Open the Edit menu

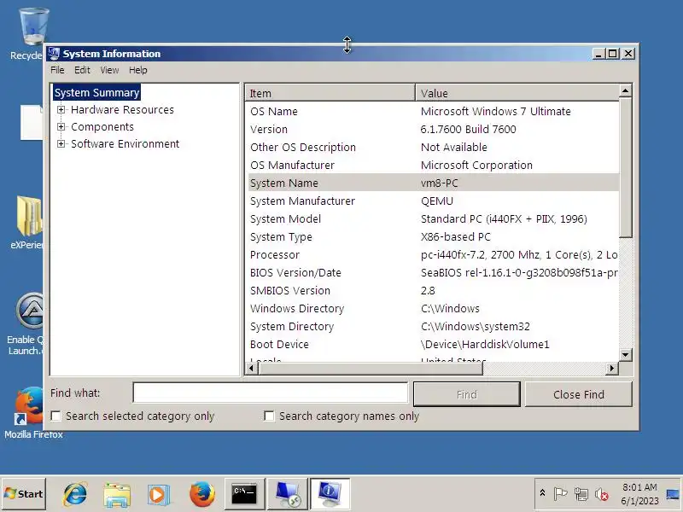click(82, 70)
